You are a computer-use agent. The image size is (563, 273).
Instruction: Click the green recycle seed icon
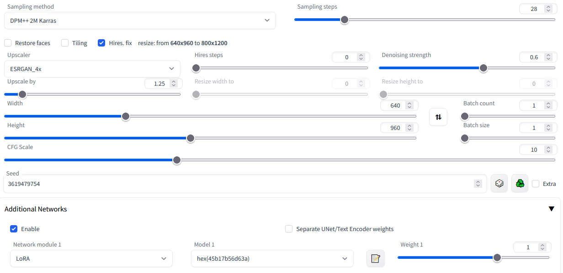click(x=520, y=184)
